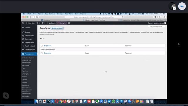This screenshot has width=188, height=106.
Task: Switch to Сообщения browser tab
Action: [46, 20]
